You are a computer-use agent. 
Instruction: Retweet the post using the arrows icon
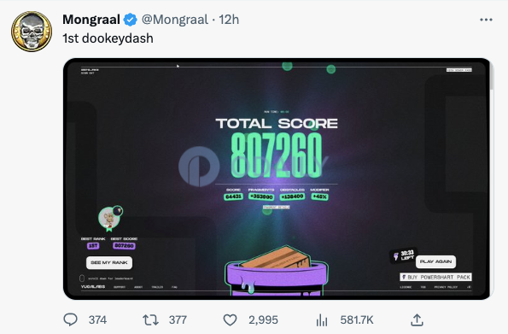150,320
